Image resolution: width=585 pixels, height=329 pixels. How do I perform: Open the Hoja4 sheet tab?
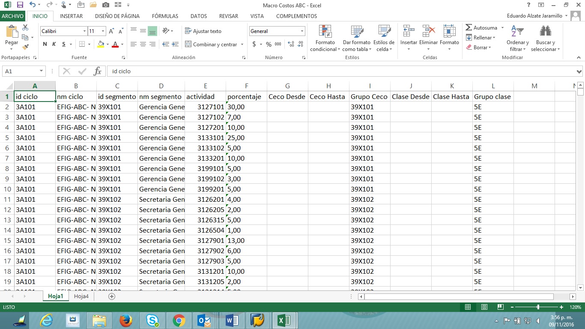click(x=81, y=296)
